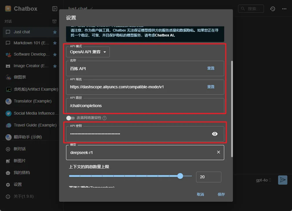This screenshot has height=211, width=292.
Task: Click 重置 for the API 域名 field
Action: click(211, 87)
